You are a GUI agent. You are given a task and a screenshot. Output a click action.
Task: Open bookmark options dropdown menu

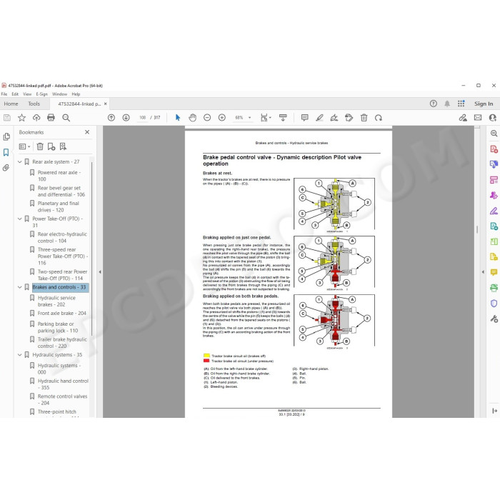click(24, 146)
